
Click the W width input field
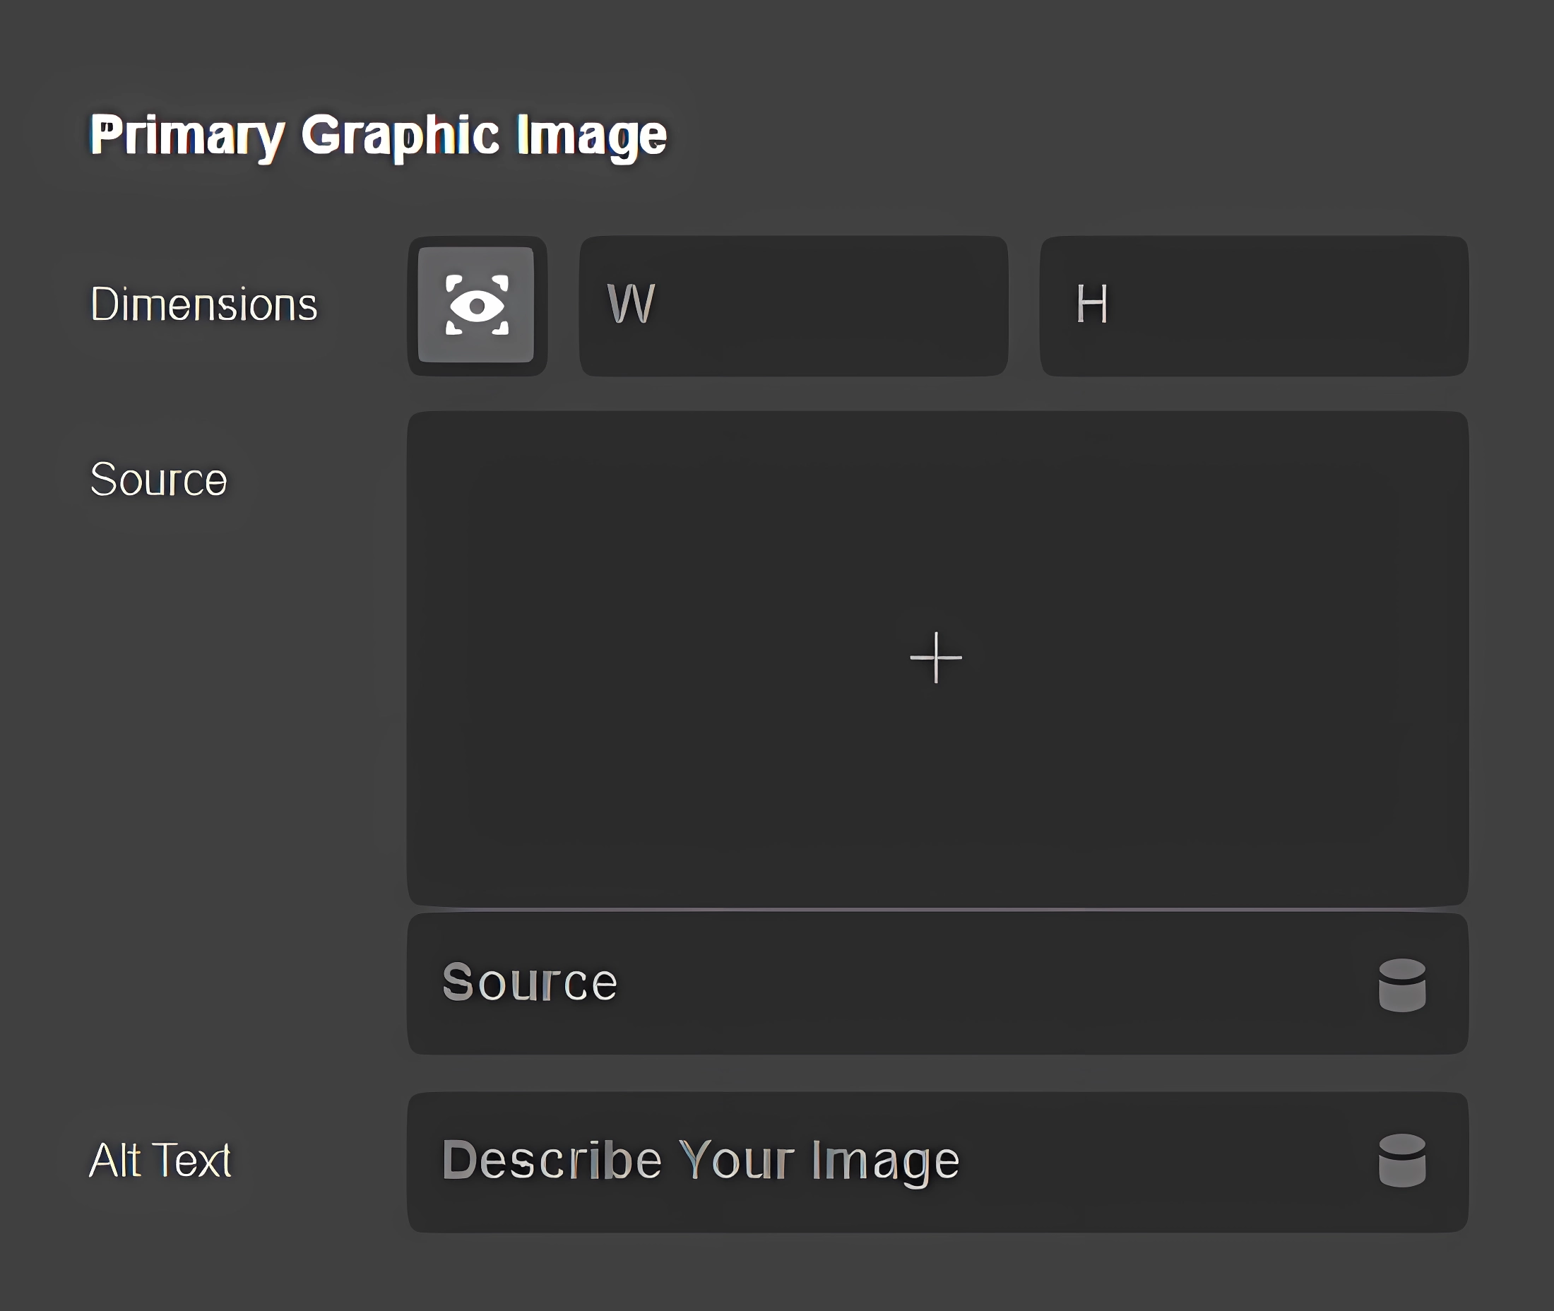793,305
